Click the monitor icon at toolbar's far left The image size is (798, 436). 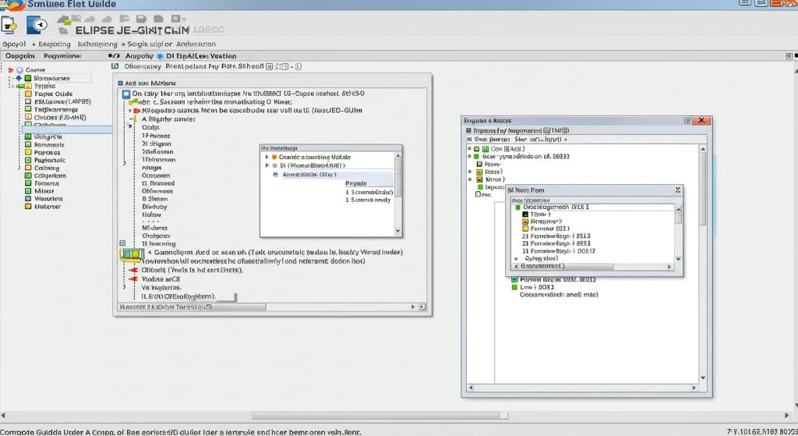tap(9, 25)
